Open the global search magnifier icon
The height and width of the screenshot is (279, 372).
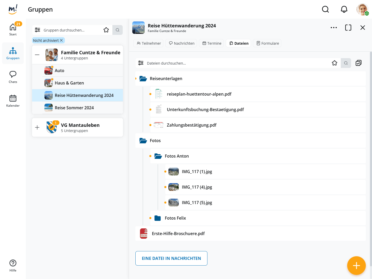click(x=325, y=9)
